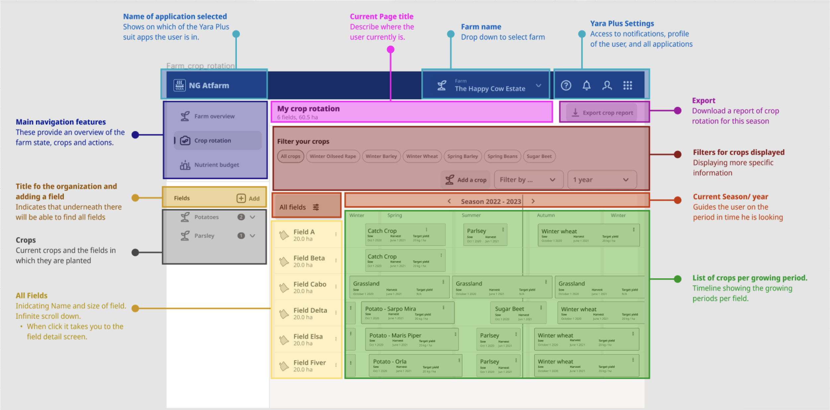Viewport: 830px width, 410px height.
Task: Expand the Potatoes crop group chevron
Action: (253, 217)
